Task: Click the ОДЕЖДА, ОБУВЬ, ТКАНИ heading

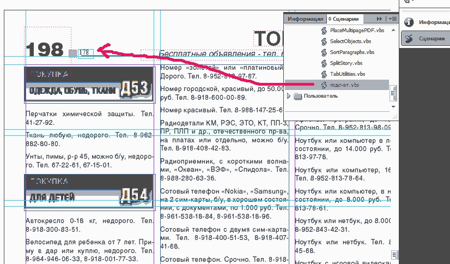Action: coord(72,91)
